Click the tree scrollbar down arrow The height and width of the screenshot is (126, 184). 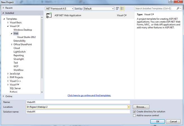click(x=42, y=92)
